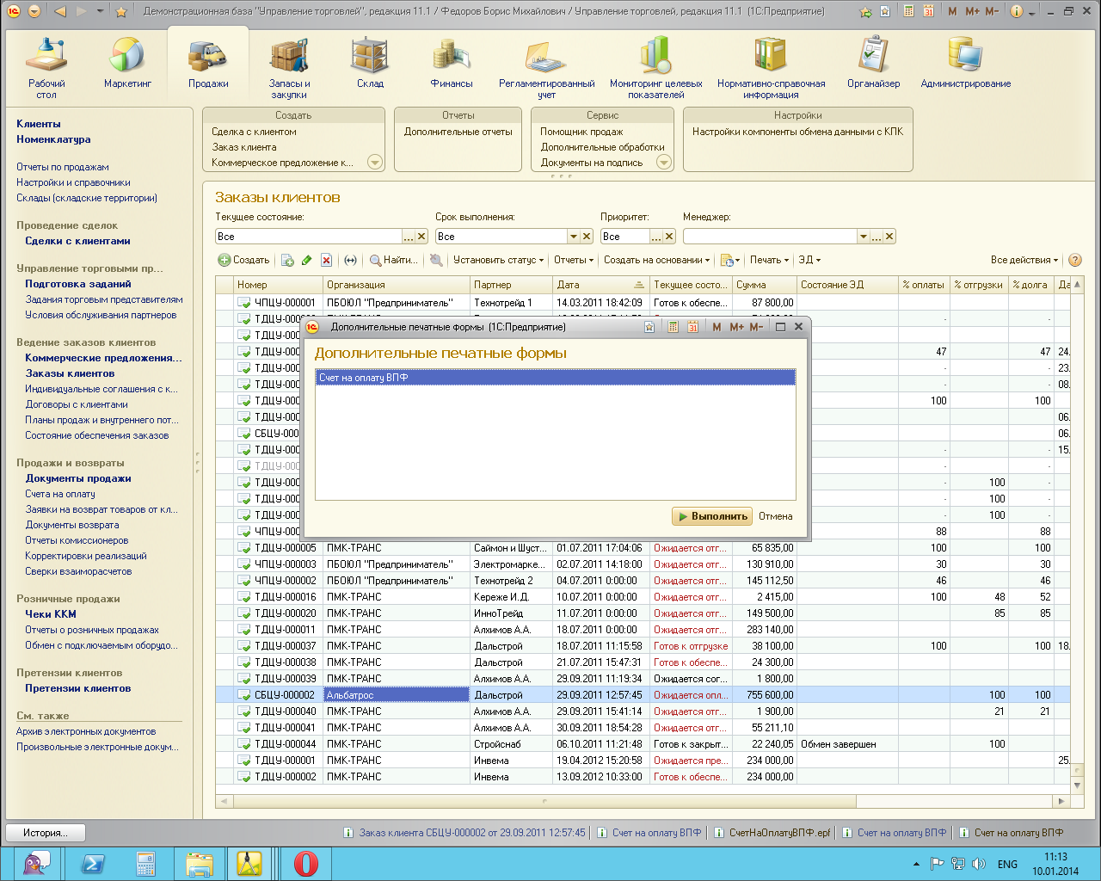Open the Менеджер dropdown arrow

pyautogui.click(x=863, y=237)
